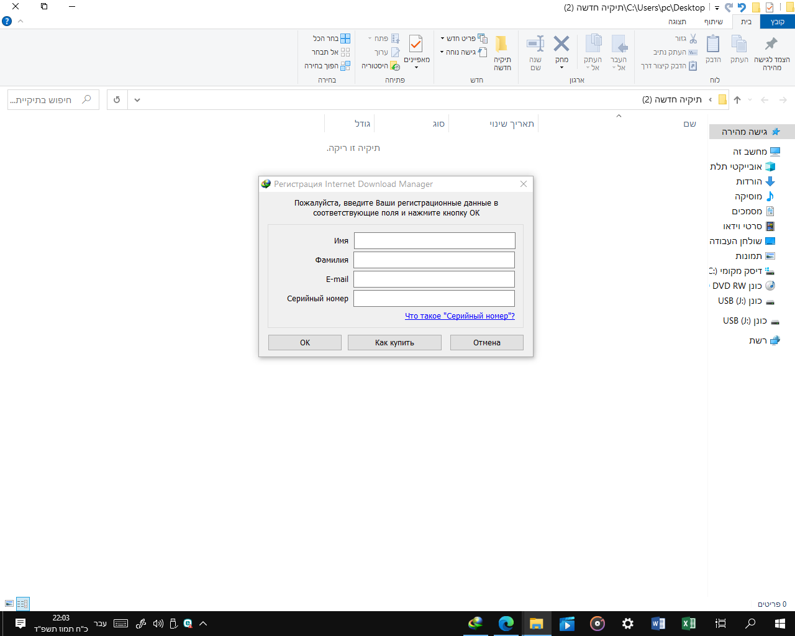Open the Easy access (גישה נוחה) dropdown
The image size is (795, 636).
point(463,52)
